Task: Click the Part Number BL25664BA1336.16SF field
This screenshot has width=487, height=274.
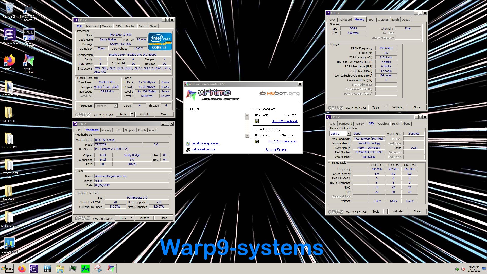Action: pos(369,152)
